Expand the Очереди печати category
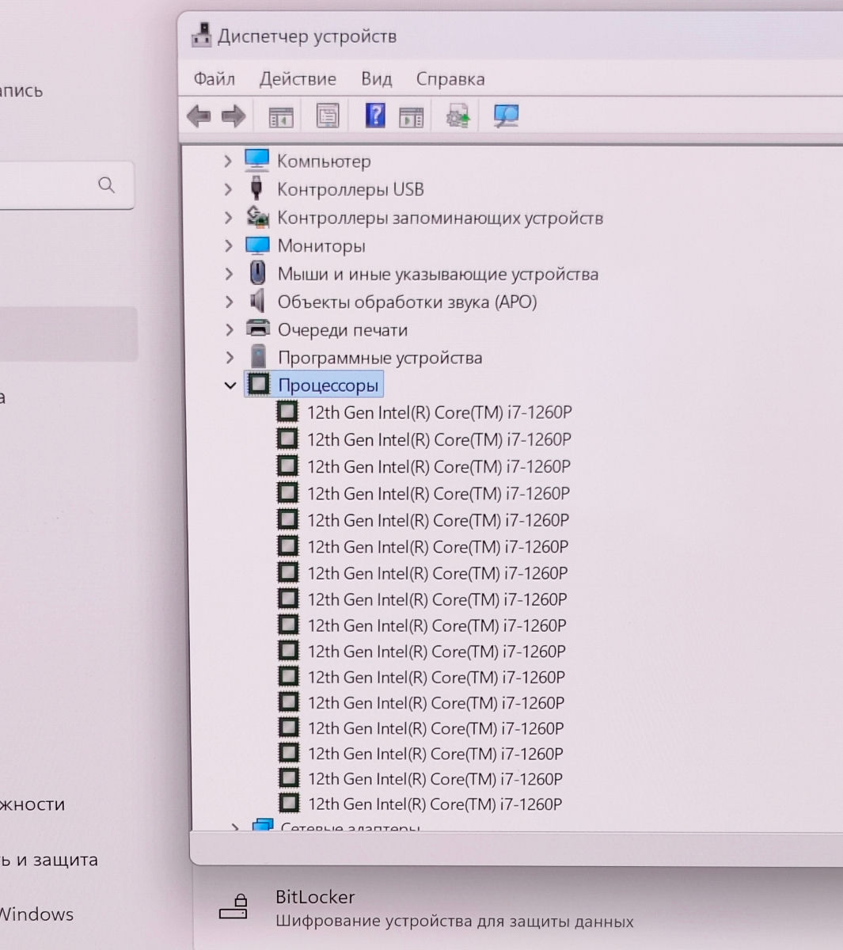The image size is (843, 950). 229,330
